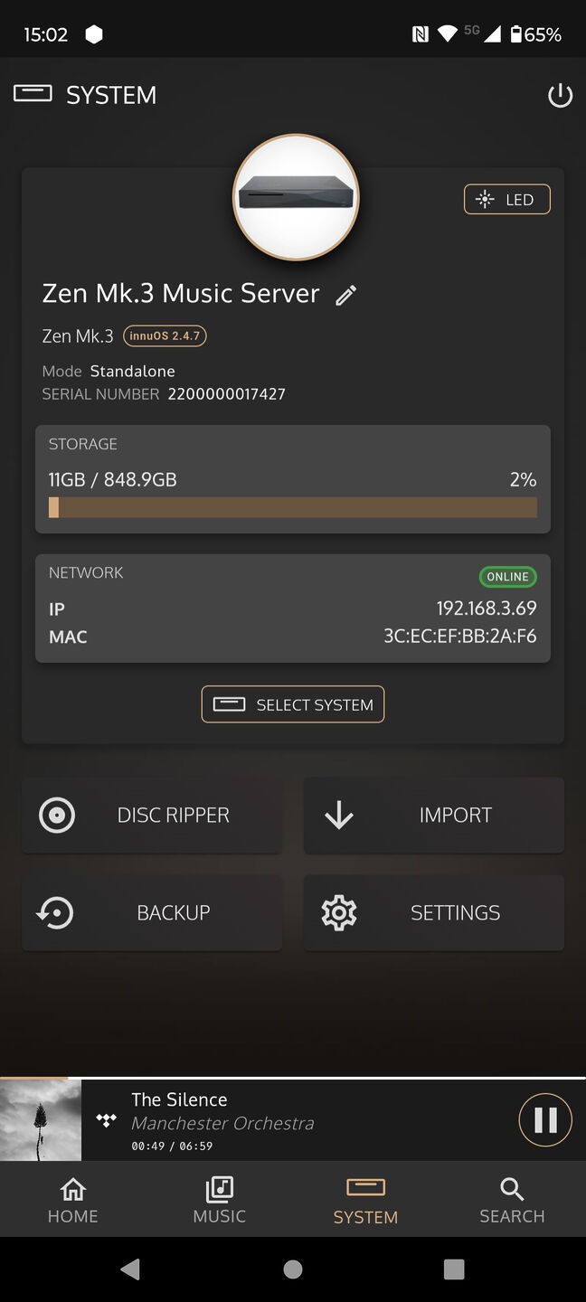Open the Backup option
The height and width of the screenshot is (1302, 586).
(152, 912)
